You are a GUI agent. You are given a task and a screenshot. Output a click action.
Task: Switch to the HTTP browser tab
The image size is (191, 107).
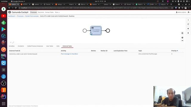25,4
